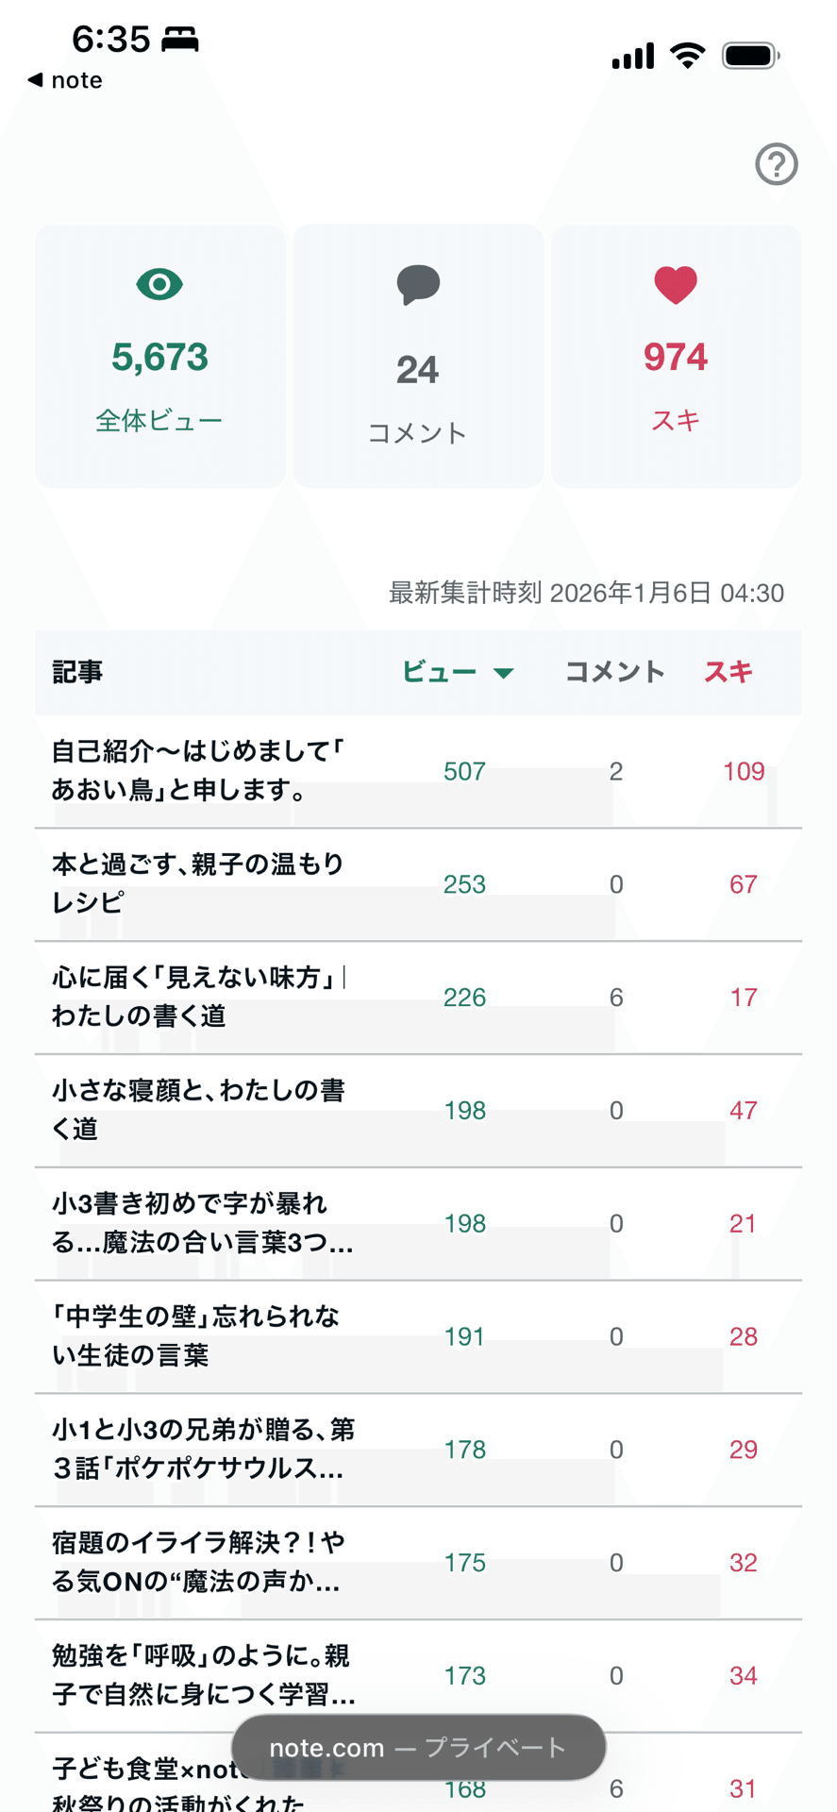Sort articles by スキ column

coord(728,672)
